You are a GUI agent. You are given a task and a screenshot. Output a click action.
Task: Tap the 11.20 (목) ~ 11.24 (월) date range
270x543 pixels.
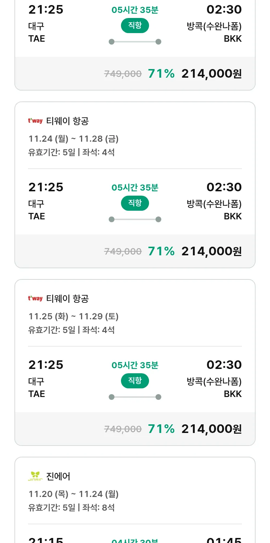(x=73, y=494)
